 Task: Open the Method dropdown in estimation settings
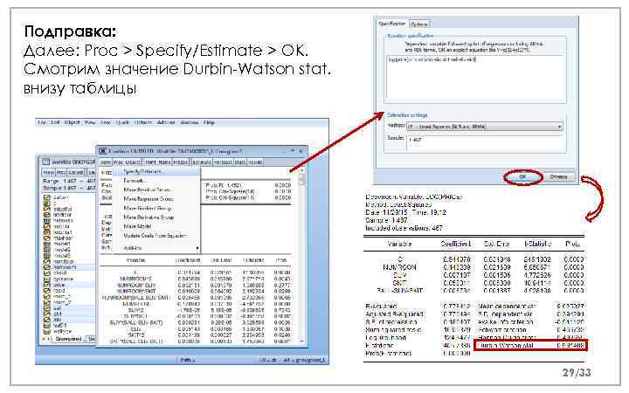click(485, 127)
